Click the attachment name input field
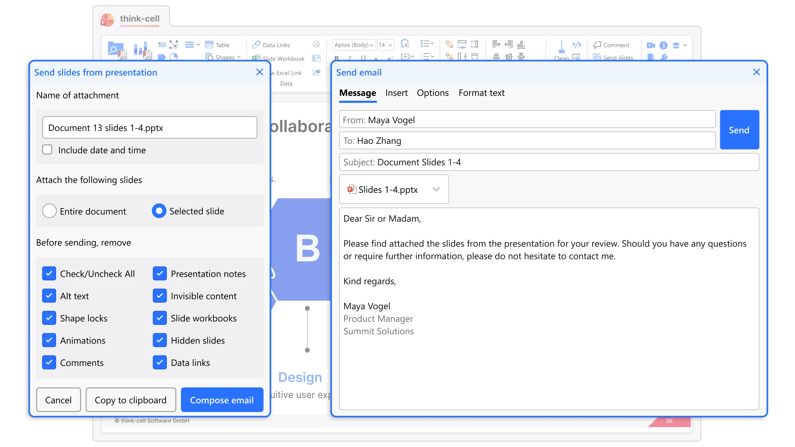Image resolution: width=795 pixels, height=447 pixels. 150,128
